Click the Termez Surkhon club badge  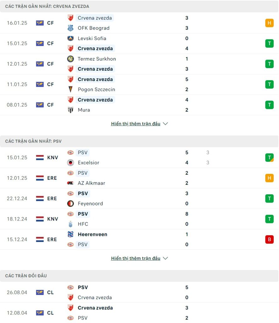[71, 59]
